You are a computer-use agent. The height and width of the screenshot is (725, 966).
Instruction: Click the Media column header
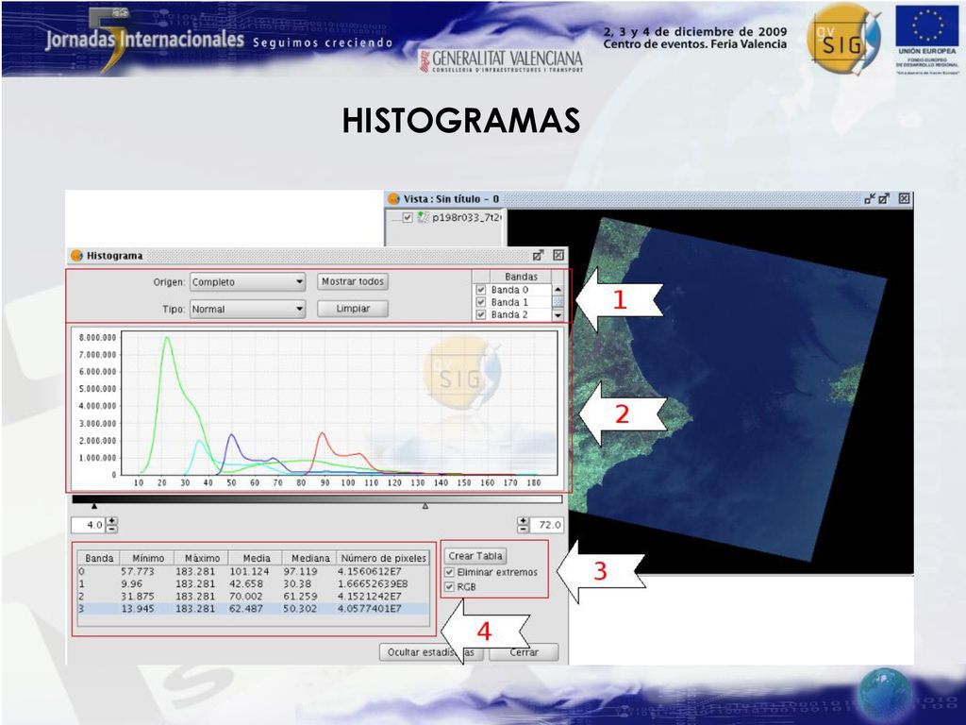[x=257, y=558]
